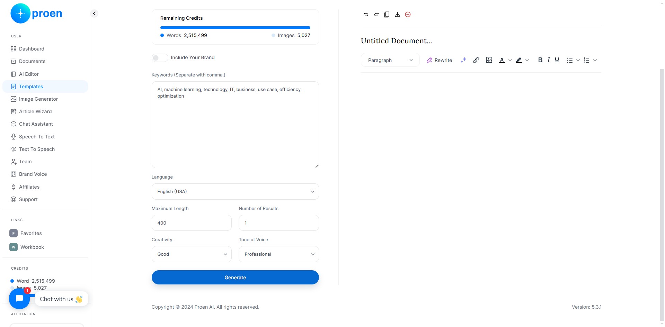Click the Images 5,027 credits text
The image size is (665, 327).
291,35
